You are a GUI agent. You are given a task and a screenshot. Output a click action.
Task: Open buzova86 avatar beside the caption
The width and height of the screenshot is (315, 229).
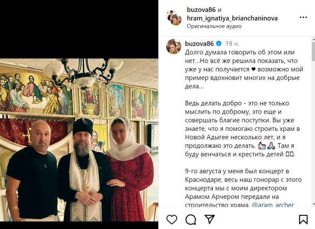tap(174, 47)
